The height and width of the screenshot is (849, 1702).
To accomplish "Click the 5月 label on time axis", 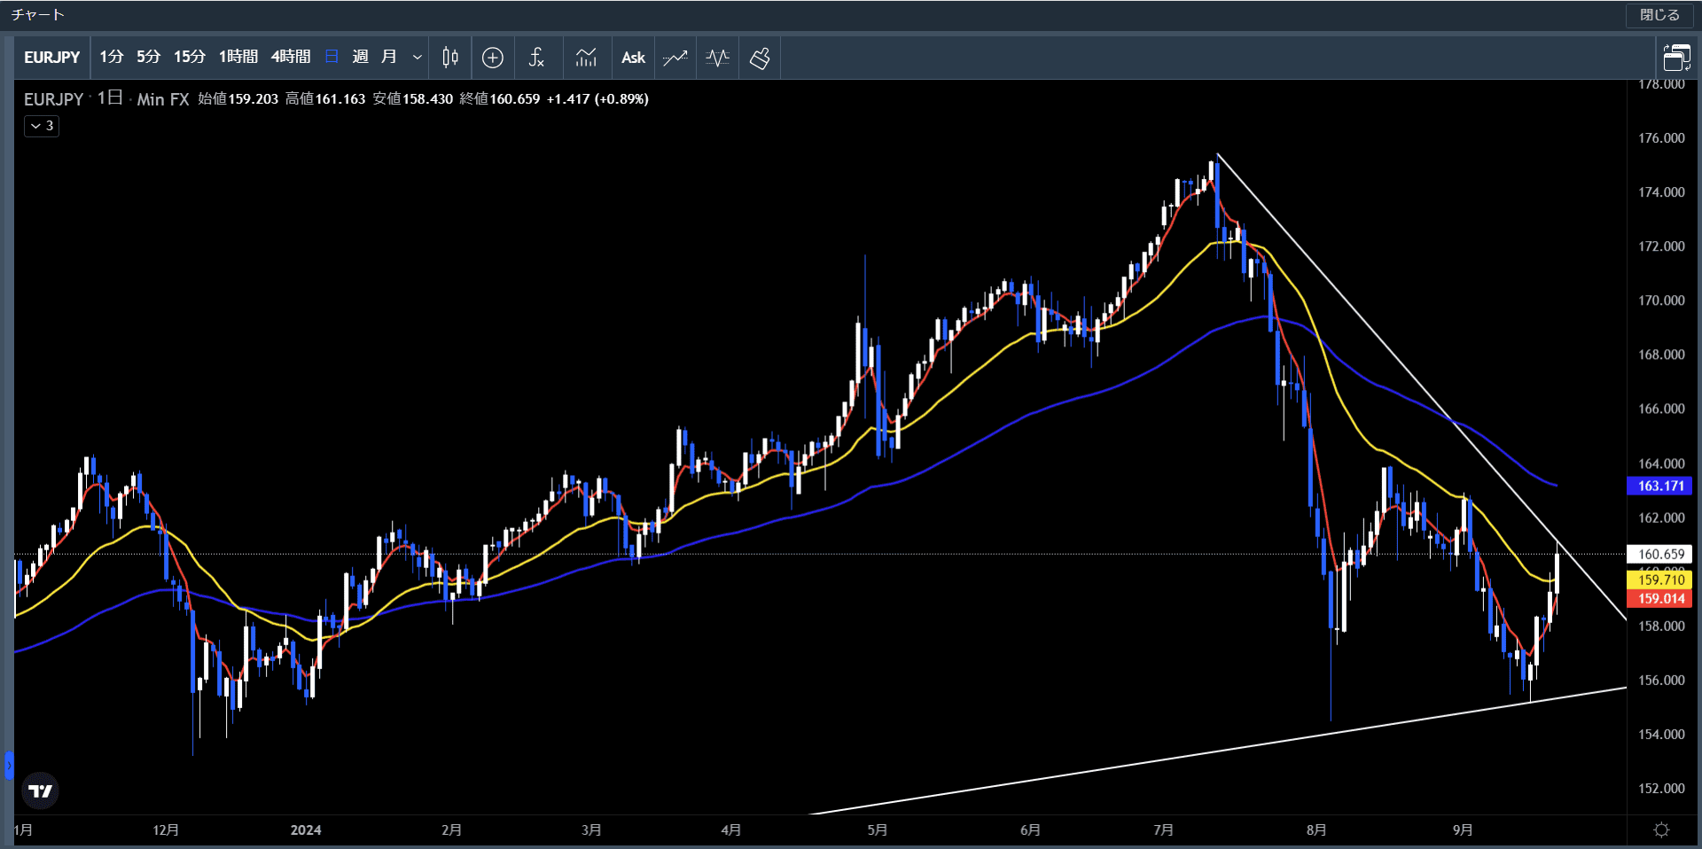I will pyautogui.click(x=877, y=830).
